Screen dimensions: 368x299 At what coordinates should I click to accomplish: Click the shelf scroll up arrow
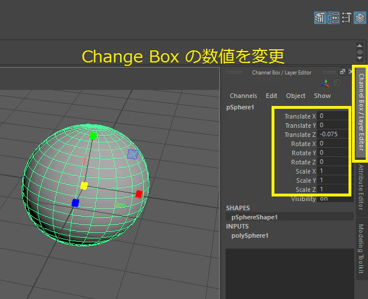point(359,45)
